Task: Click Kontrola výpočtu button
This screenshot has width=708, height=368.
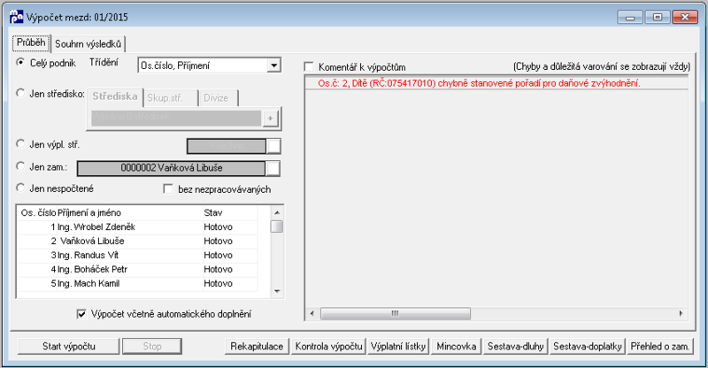Action: (328, 346)
